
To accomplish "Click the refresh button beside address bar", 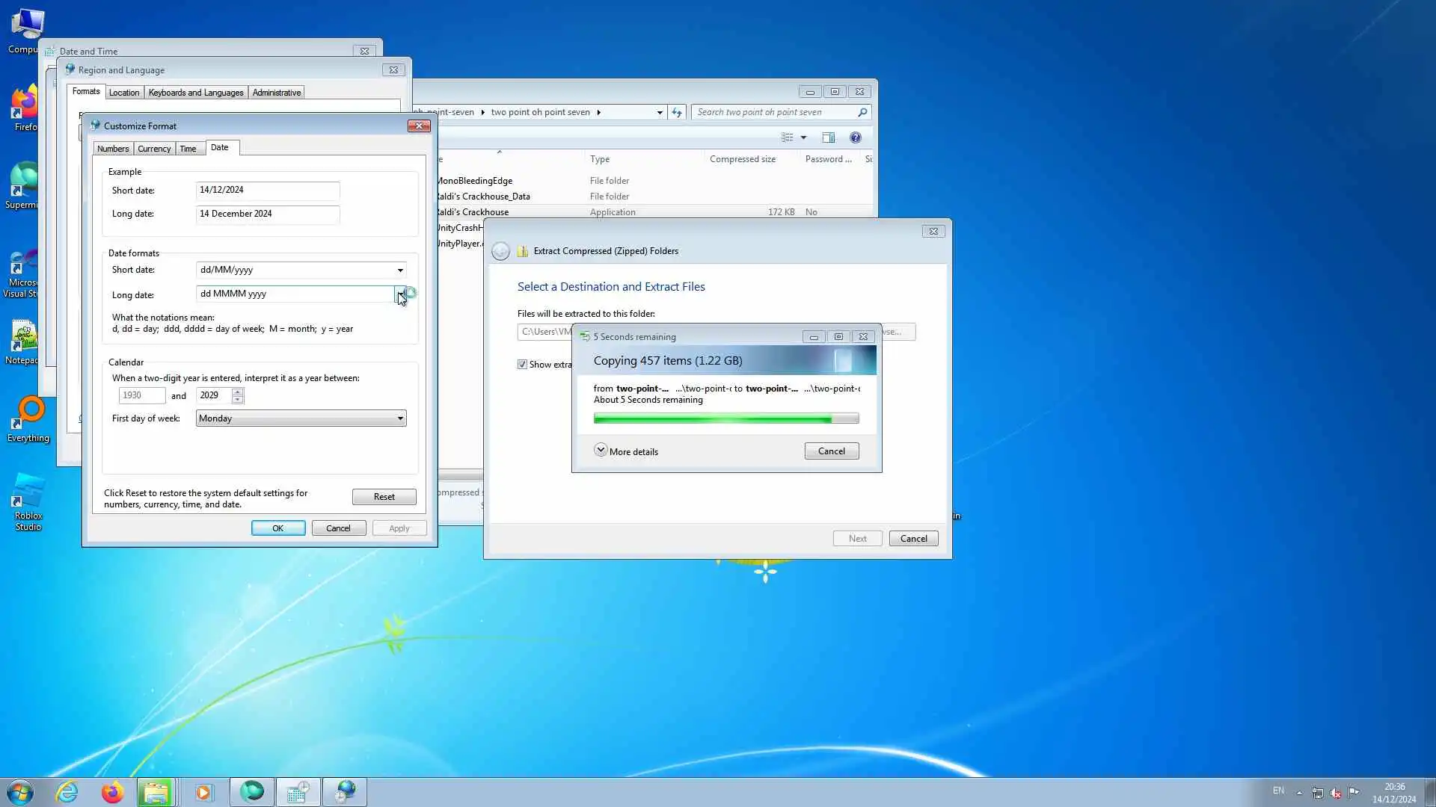I will (676, 112).
